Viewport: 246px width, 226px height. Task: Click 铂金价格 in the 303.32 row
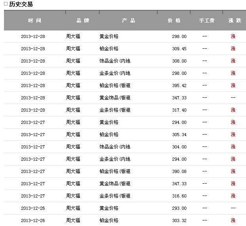[x=109, y=220]
